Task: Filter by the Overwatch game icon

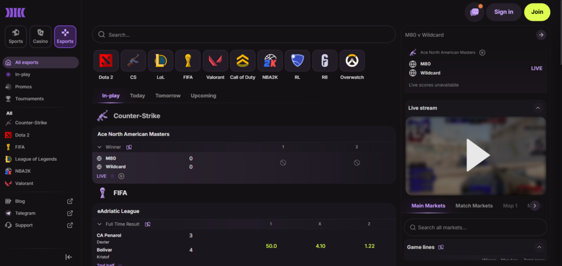Action: pos(352,61)
